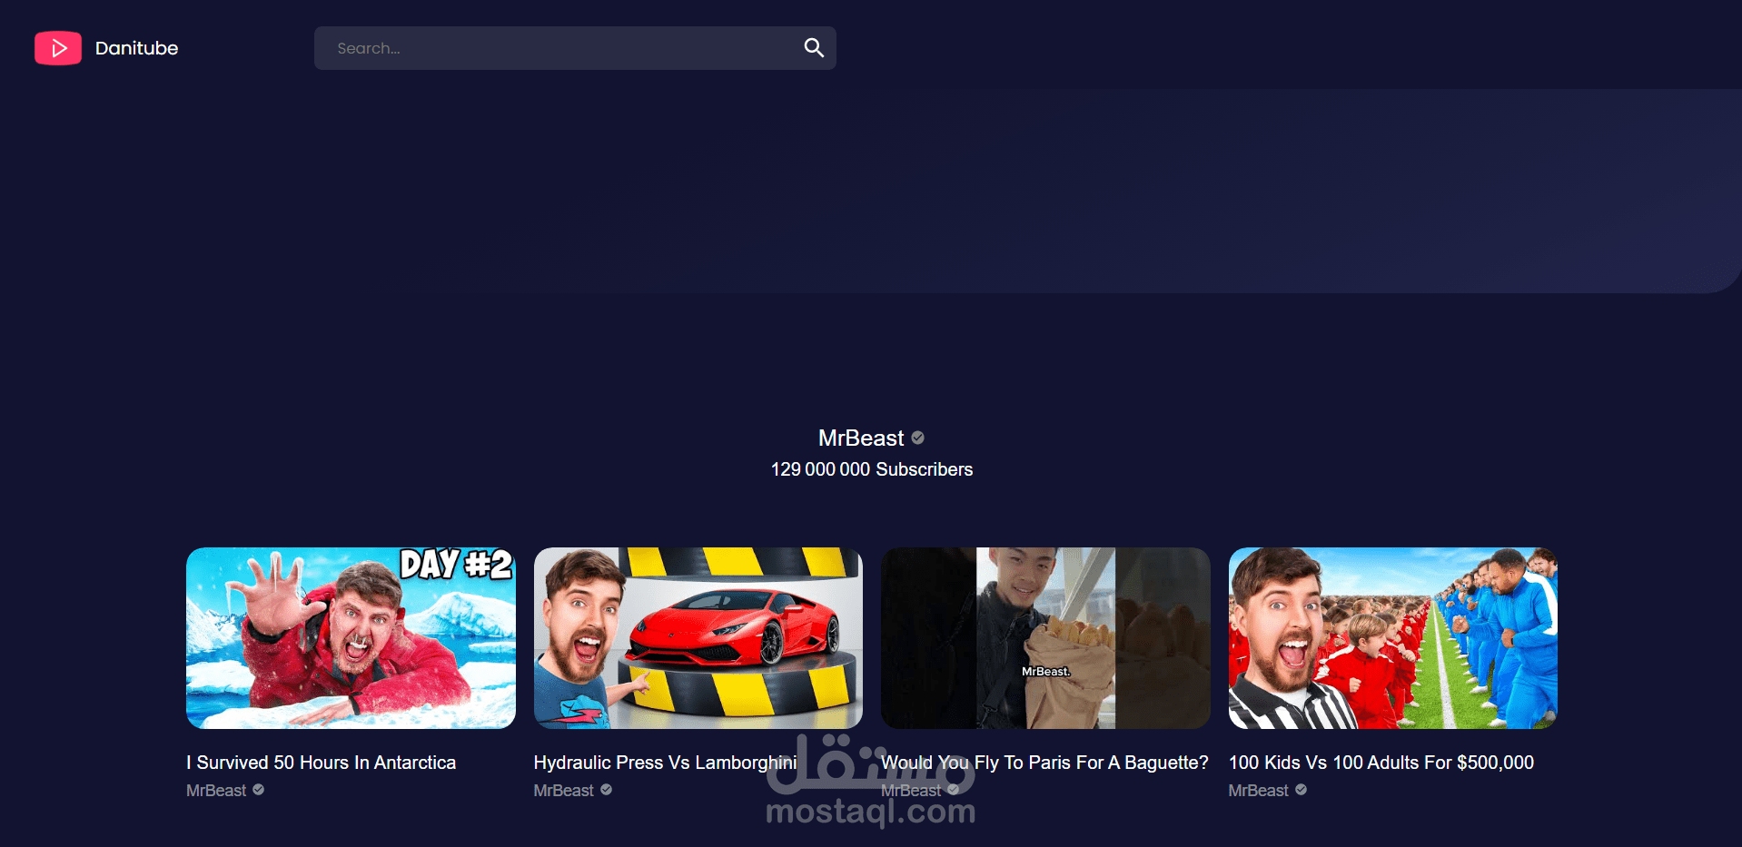Click MrBeast channel link under Antarctica video

(x=216, y=791)
